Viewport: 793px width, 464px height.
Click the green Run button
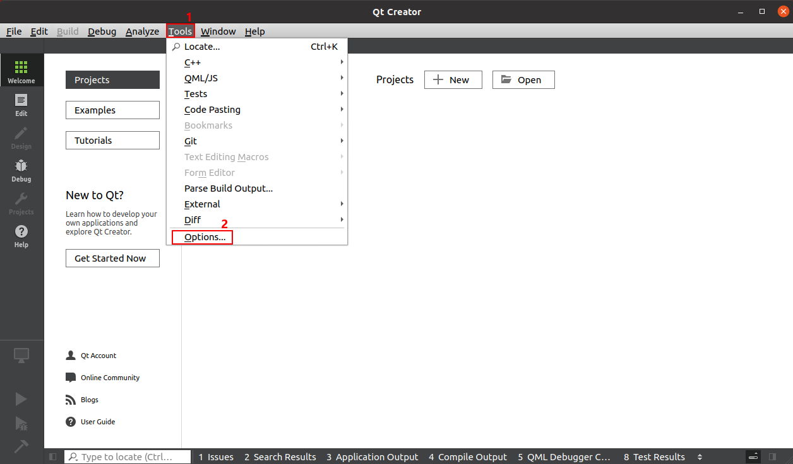pyautogui.click(x=21, y=399)
